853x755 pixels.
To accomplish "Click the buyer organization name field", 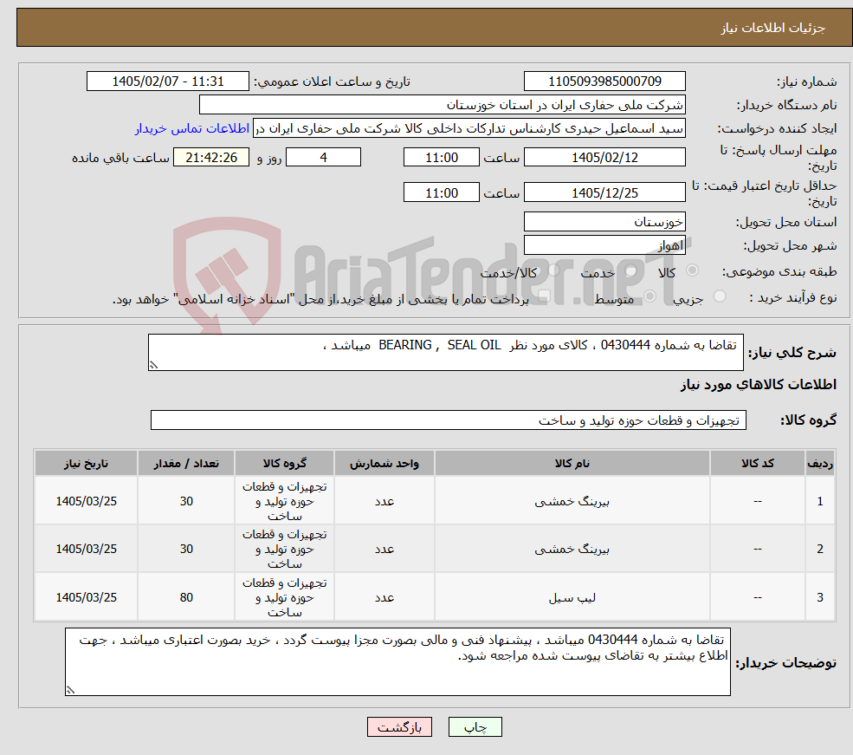I will click(443, 105).
